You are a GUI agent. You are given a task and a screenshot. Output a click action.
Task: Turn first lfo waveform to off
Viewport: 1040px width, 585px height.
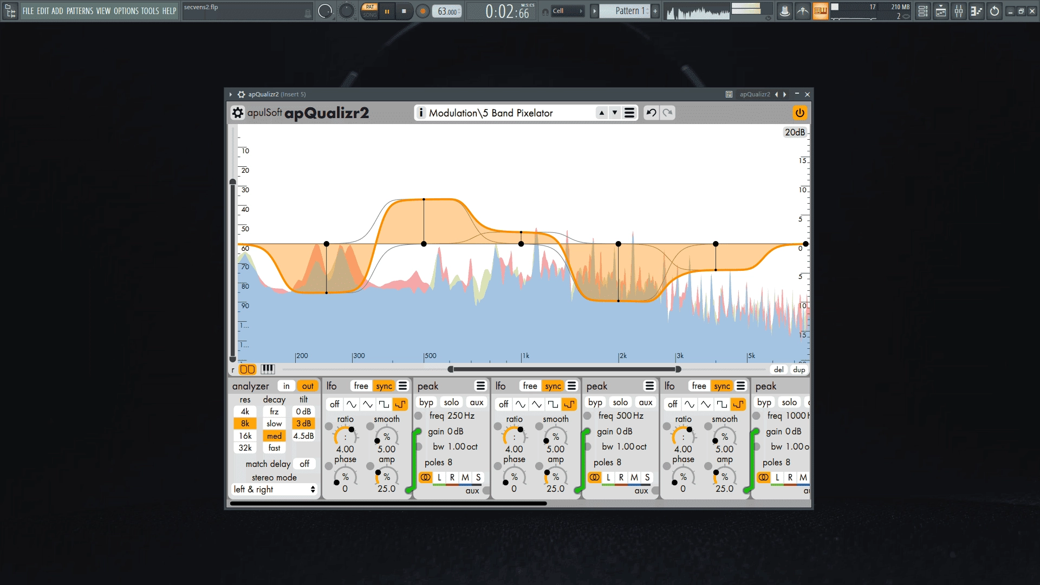(334, 404)
